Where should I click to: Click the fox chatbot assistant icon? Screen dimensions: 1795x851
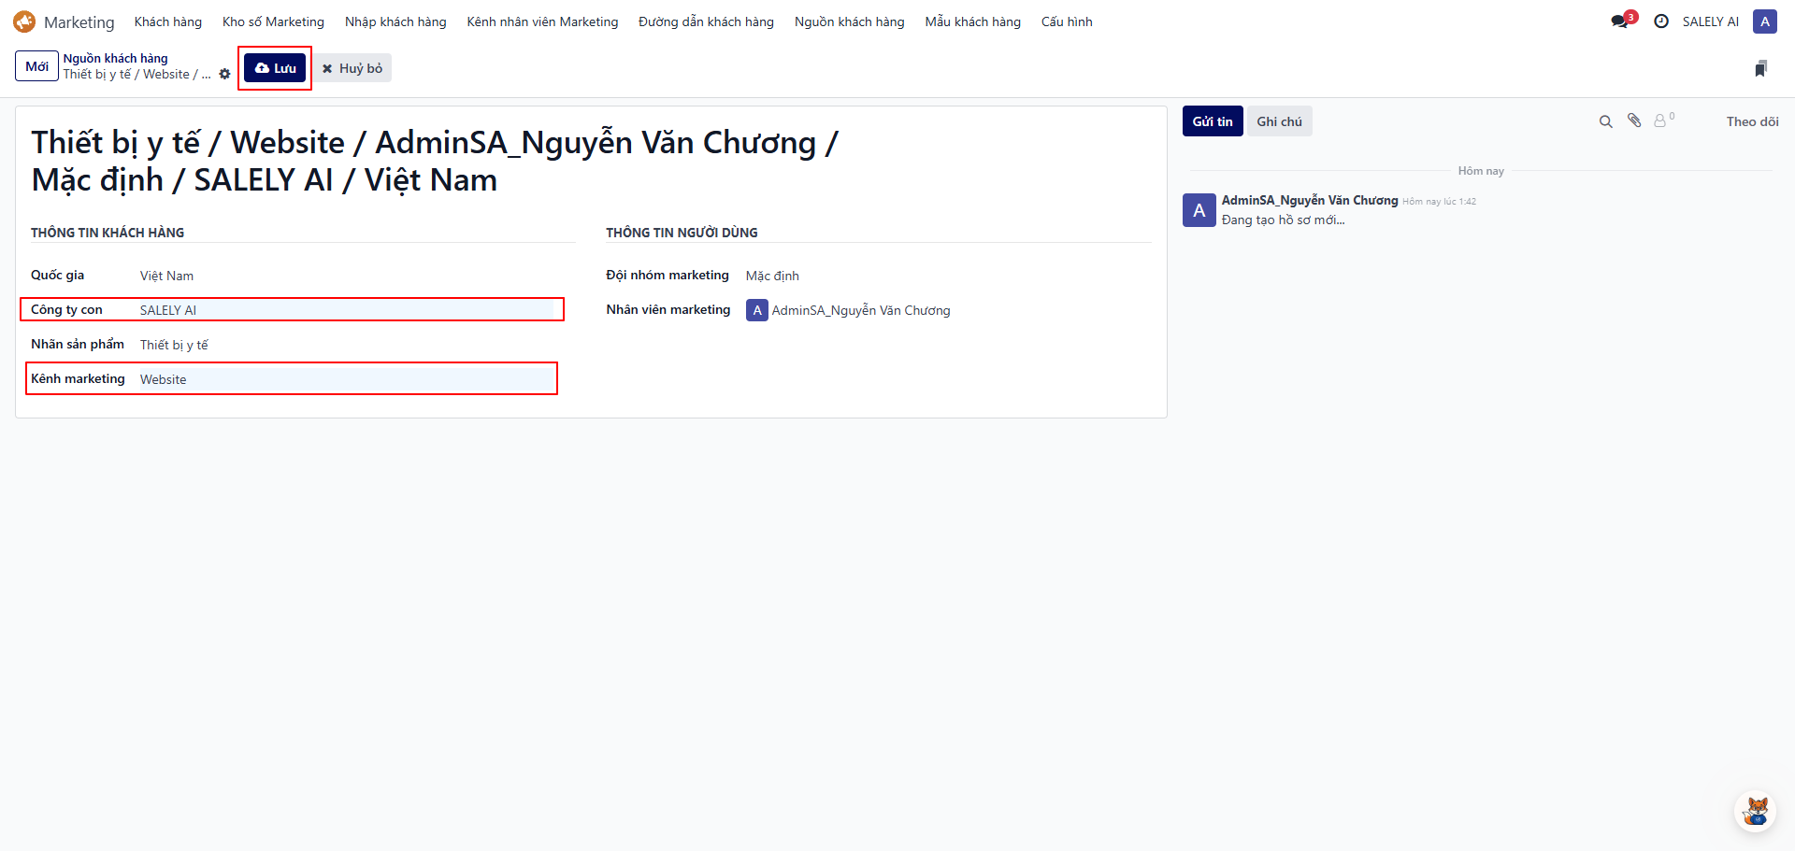1756,811
